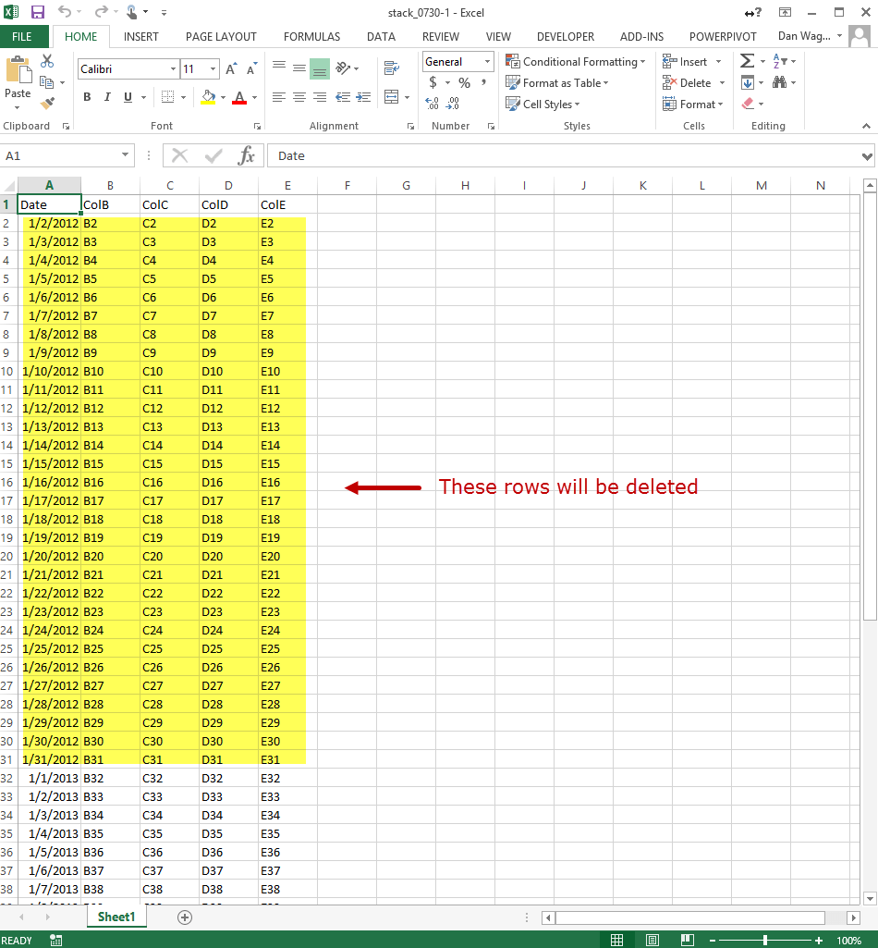This screenshot has height=948, width=878.
Task: Click the Orientation text angle icon
Action: pos(343,68)
